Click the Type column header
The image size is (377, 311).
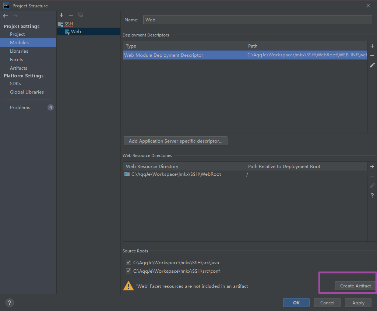pos(184,46)
